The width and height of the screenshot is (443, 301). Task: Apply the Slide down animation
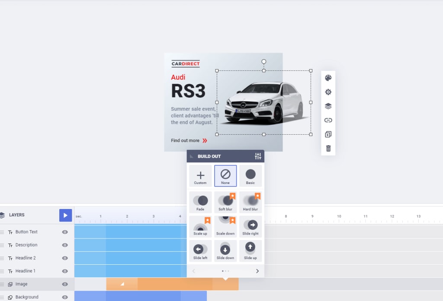tap(225, 251)
